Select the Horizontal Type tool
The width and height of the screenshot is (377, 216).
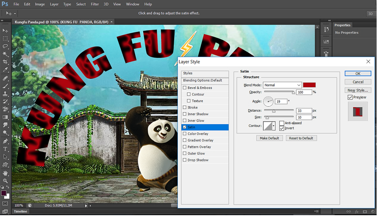point(5,149)
